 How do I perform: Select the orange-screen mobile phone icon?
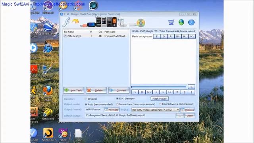point(114,22)
